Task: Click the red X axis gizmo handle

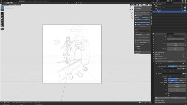Action: tap(132, 9)
